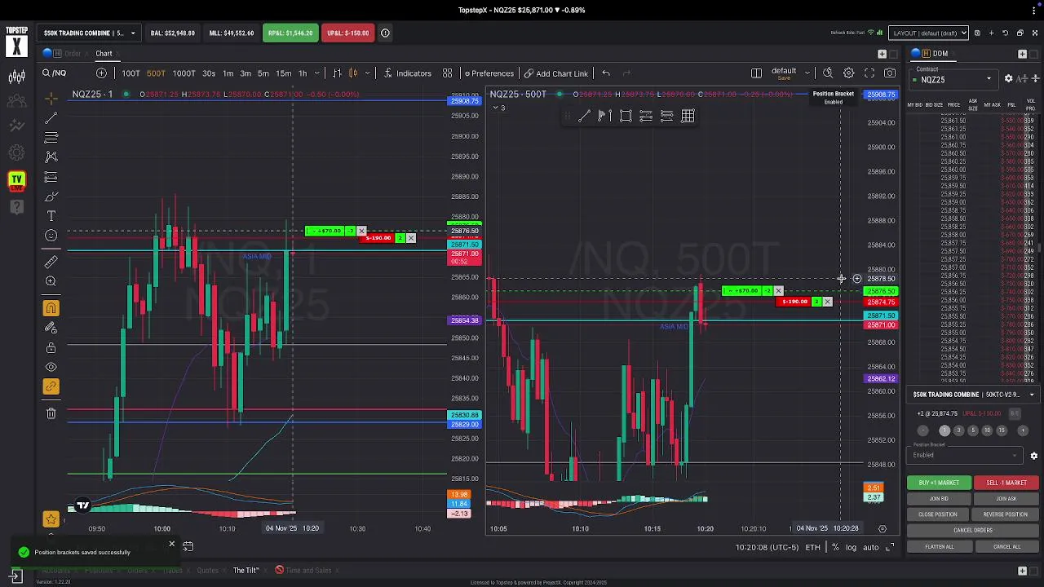Click the FLATTEN ALL button
This screenshot has height=587, width=1044.
tap(939, 546)
